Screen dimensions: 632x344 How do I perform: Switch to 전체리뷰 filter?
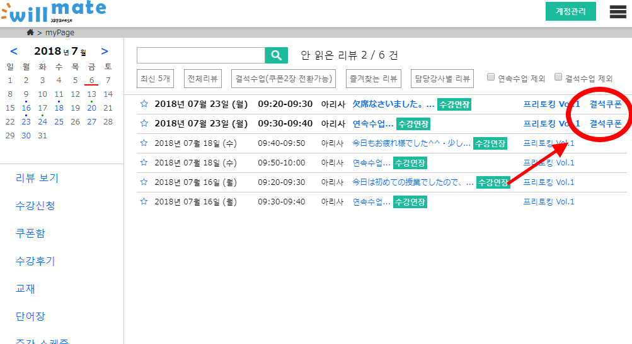click(x=203, y=79)
